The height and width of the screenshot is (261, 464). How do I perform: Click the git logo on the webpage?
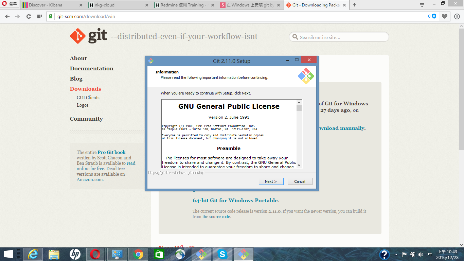(x=89, y=36)
